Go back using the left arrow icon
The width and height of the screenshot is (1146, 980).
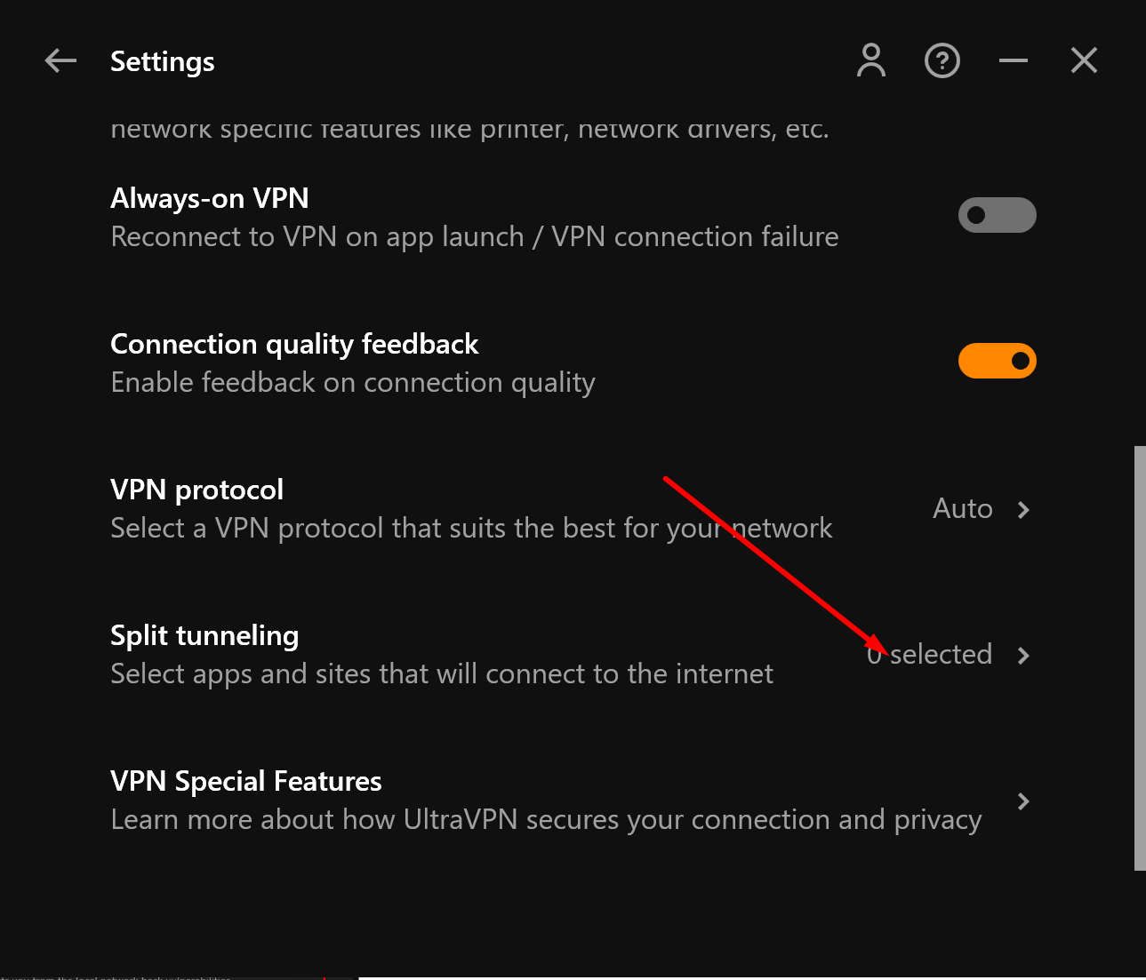coord(60,60)
